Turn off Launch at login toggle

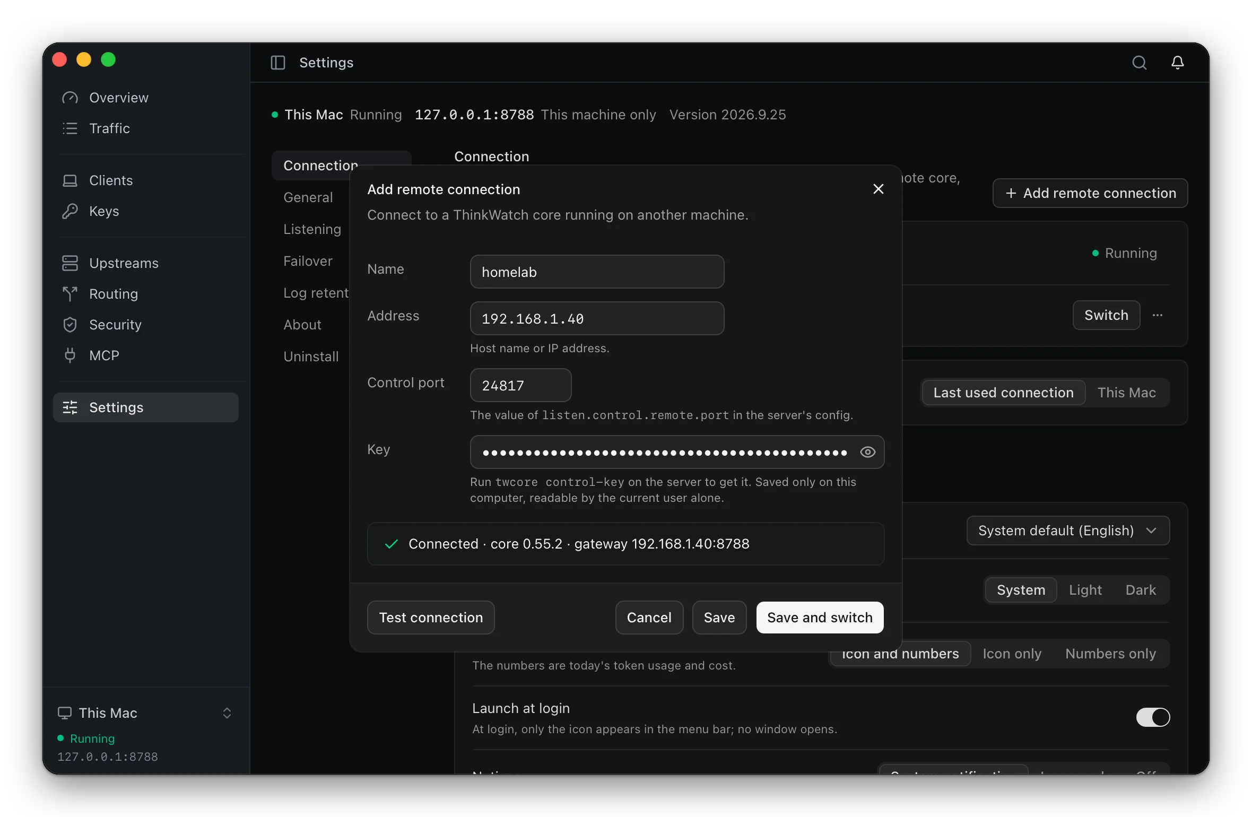click(1153, 717)
